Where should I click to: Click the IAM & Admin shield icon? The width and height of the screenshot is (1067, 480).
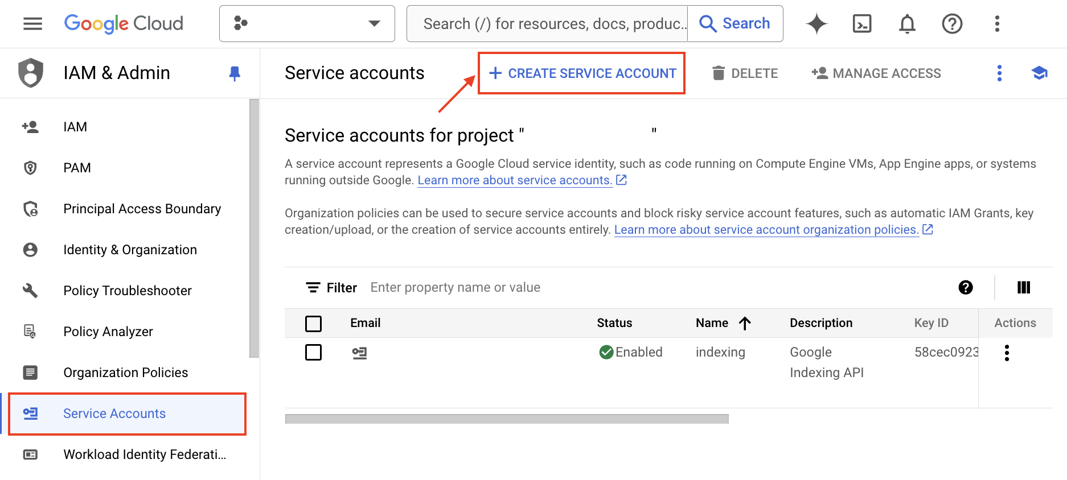pyautogui.click(x=31, y=73)
